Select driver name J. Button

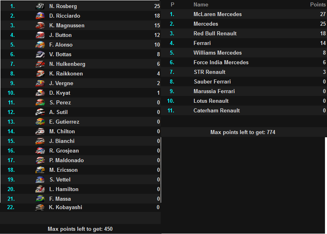coord(60,35)
